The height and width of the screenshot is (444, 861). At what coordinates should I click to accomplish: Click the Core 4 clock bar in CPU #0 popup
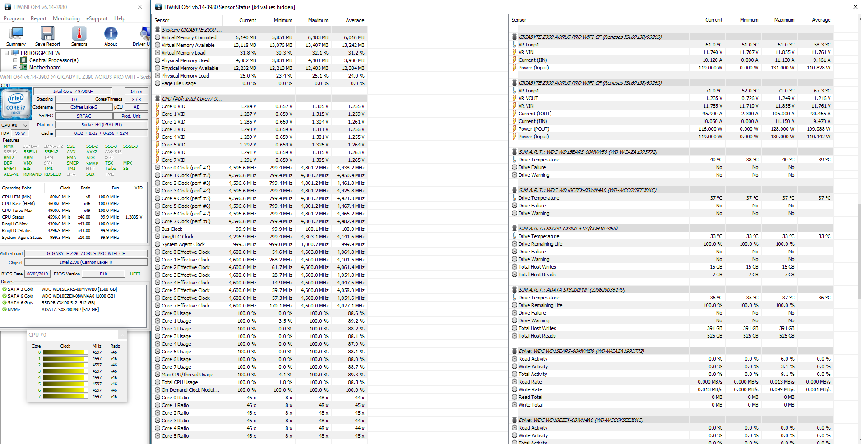[x=65, y=378]
